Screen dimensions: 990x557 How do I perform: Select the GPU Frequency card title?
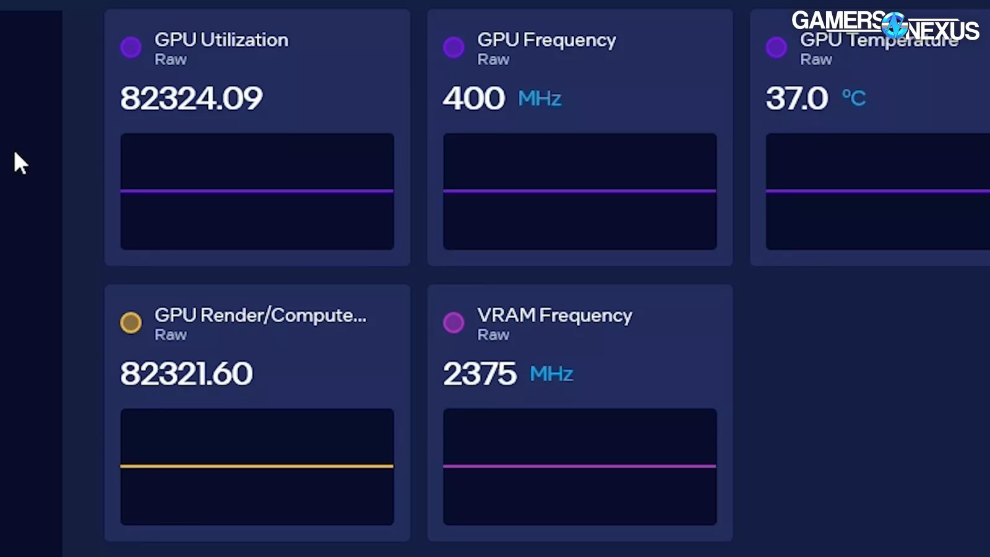546,40
